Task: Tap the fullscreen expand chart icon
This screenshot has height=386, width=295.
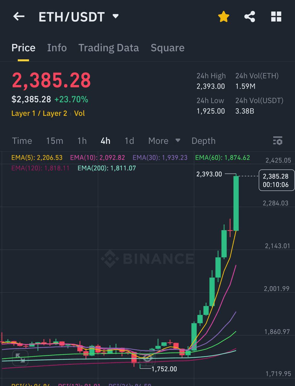Action: click(x=20, y=358)
